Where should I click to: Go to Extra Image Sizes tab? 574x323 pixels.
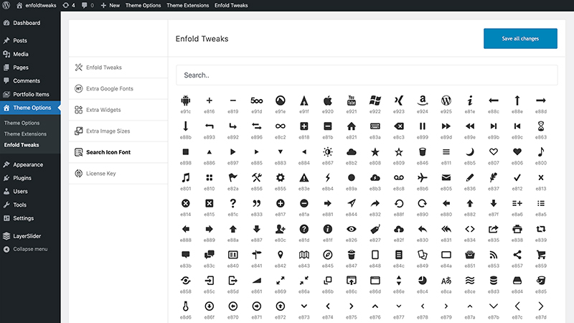[x=118, y=131]
